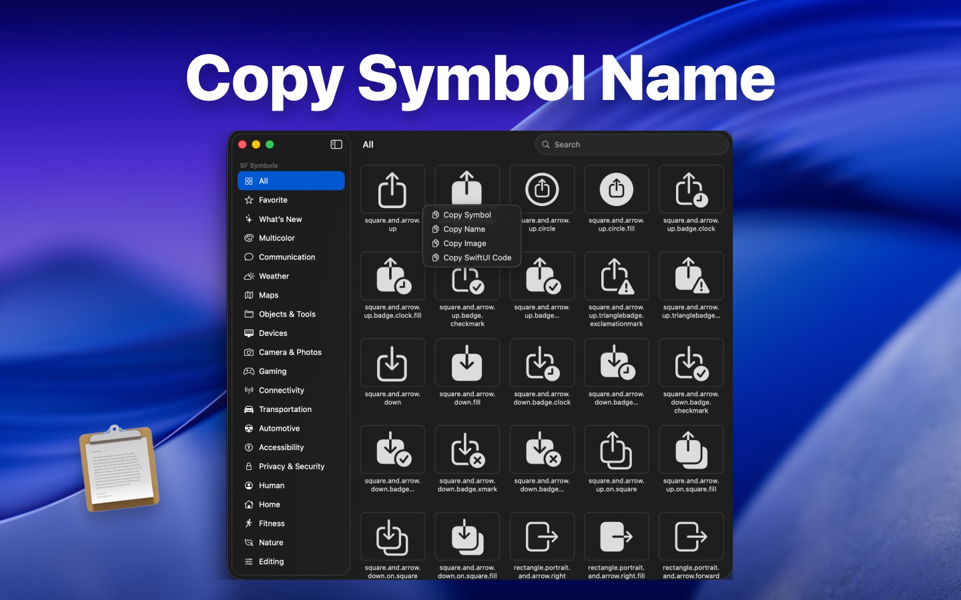Select the square.and.arrow.down.badge.xmark symbol
Image resolution: width=961 pixels, height=600 pixels.
click(x=467, y=449)
